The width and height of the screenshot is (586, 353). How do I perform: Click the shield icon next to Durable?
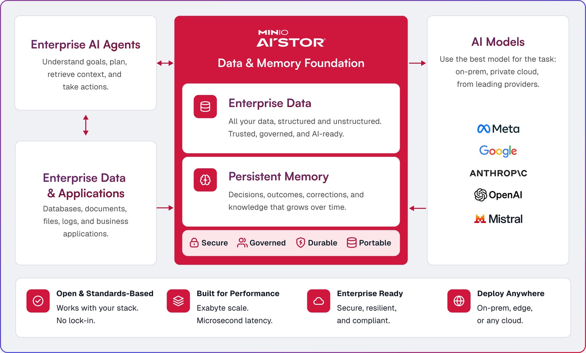pos(301,243)
